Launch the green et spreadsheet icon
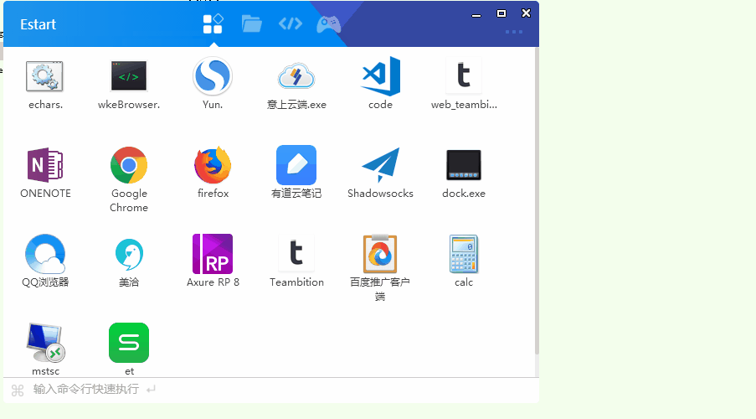Screen dimensions: 756x419 (x=129, y=343)
